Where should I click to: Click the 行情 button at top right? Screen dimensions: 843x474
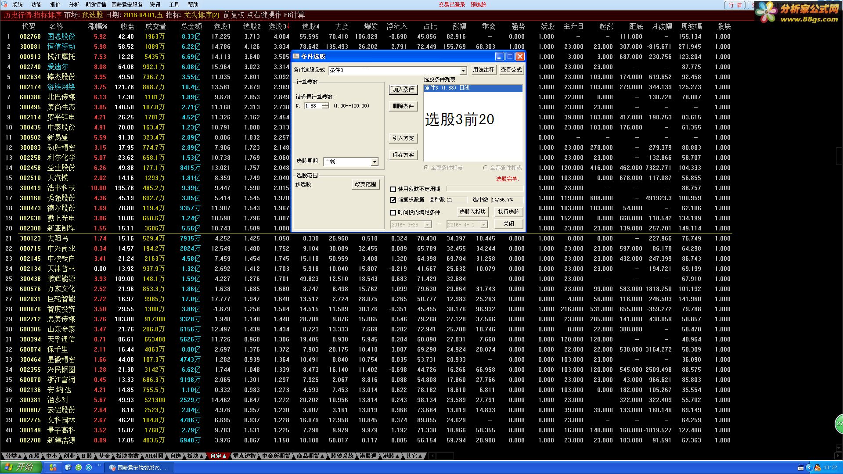[x=735, y=5]
